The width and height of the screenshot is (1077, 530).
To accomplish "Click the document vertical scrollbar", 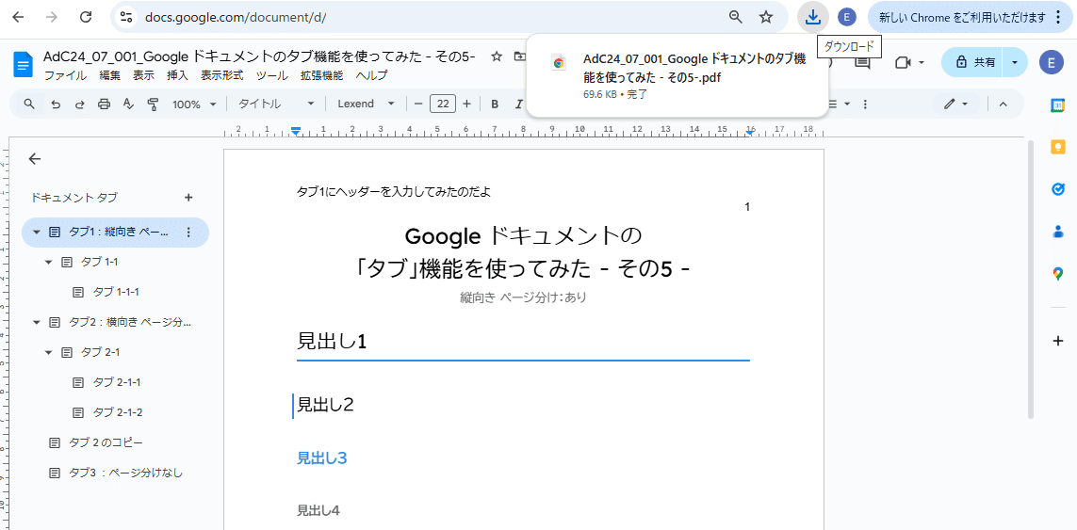I will click(x=1030, y=278).
